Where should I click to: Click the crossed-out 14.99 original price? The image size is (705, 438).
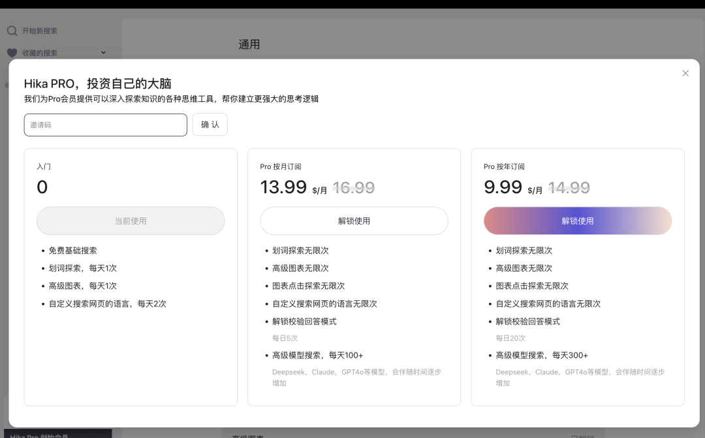click(569, 187)
